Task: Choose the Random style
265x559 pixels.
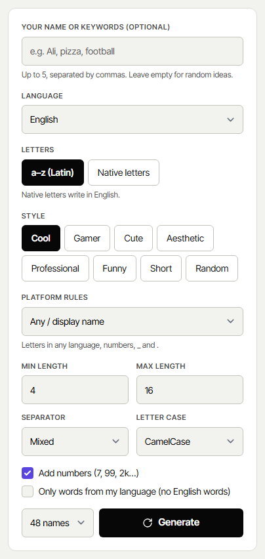Action: [212, 268]
